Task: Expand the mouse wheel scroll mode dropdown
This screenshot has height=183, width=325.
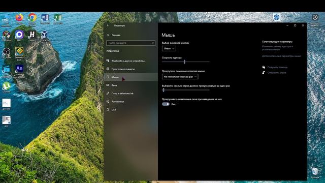Action: click(180, 77)
